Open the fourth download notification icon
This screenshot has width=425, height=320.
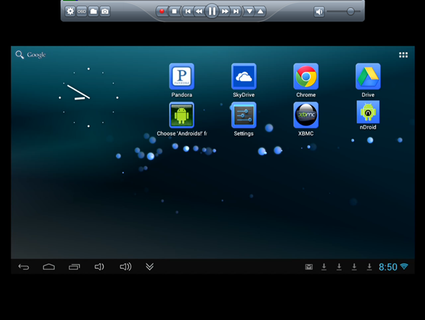369,267
